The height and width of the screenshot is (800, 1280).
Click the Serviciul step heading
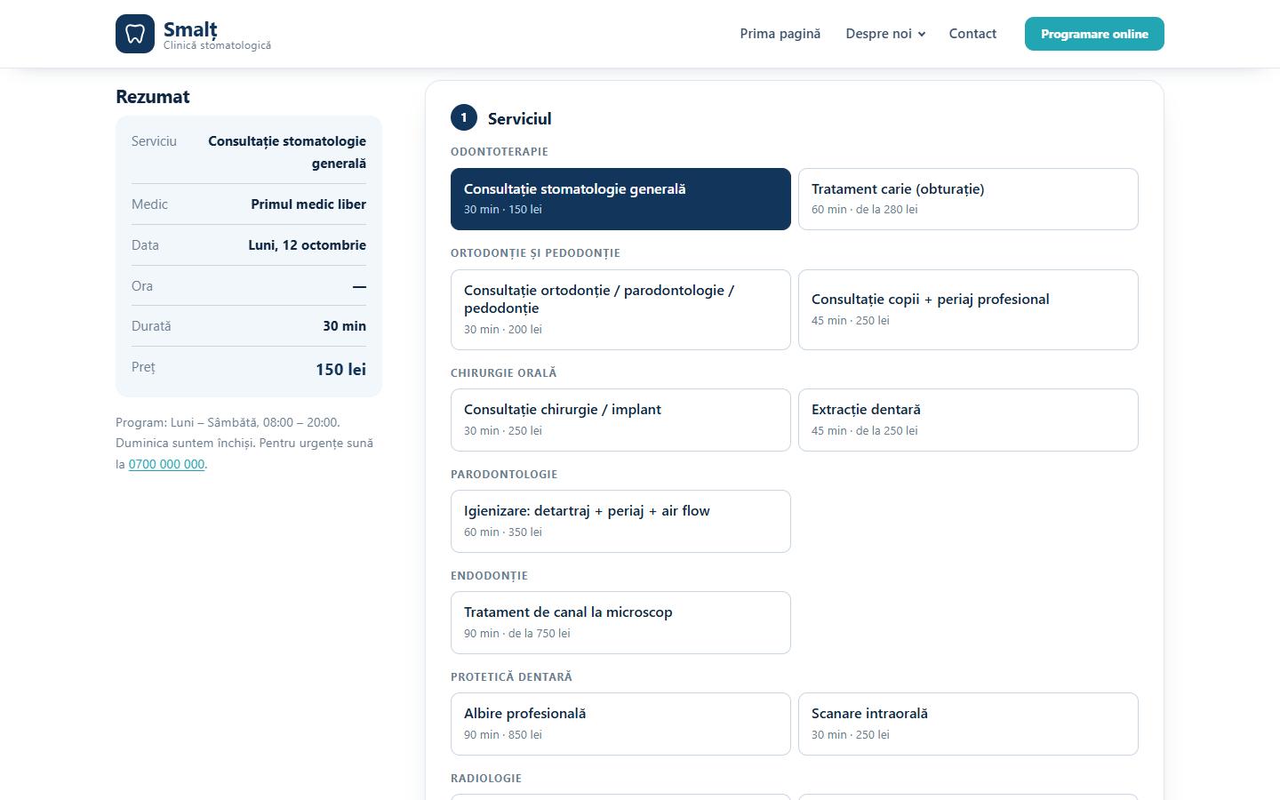tap(519, 118)
